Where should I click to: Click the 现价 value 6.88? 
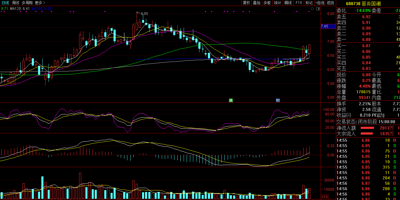click(x=366, y=75)
